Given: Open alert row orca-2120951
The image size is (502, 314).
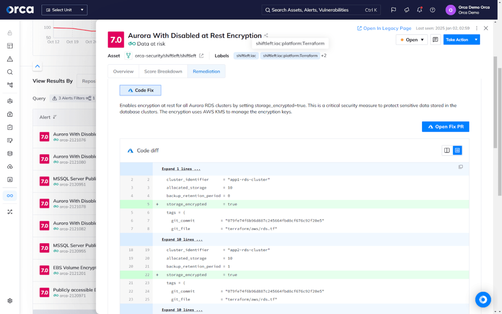Looking at the screenshot, I should tap(64, 181).
